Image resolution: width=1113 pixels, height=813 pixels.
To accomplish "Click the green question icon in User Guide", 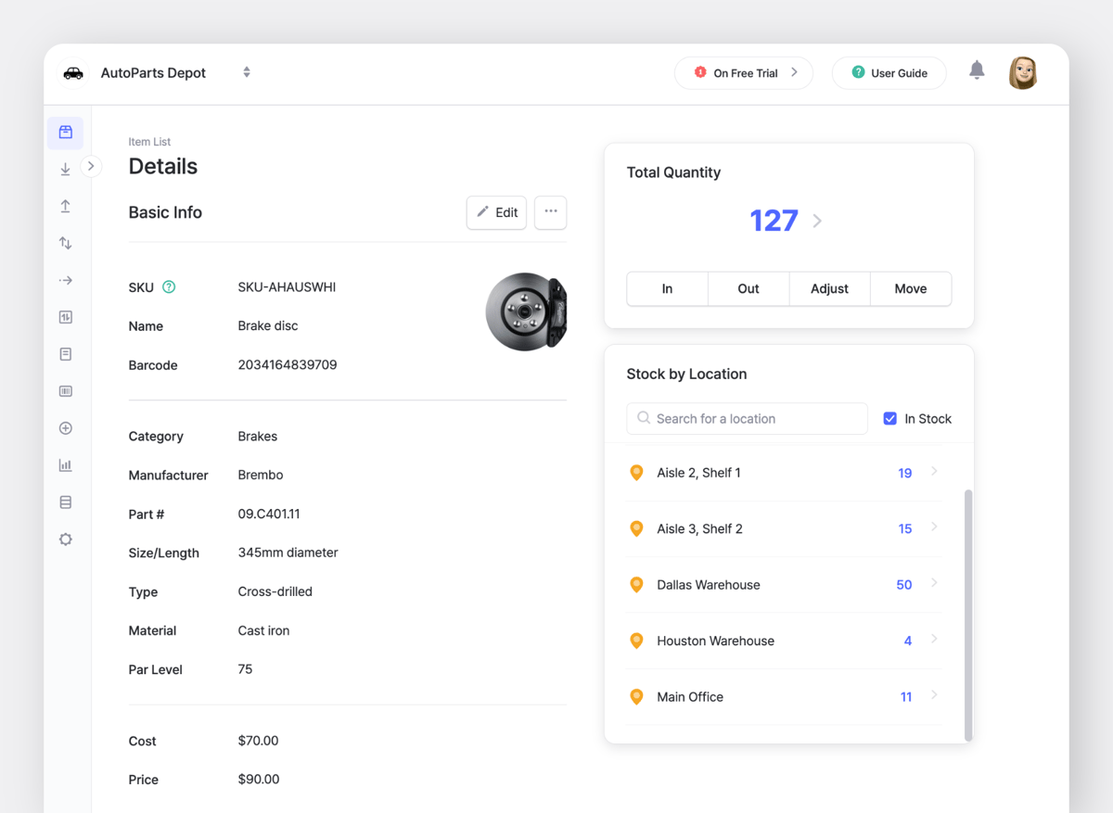I will coord(858,72).
